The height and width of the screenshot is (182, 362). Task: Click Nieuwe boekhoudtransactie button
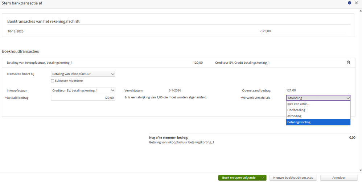point(293,178)
